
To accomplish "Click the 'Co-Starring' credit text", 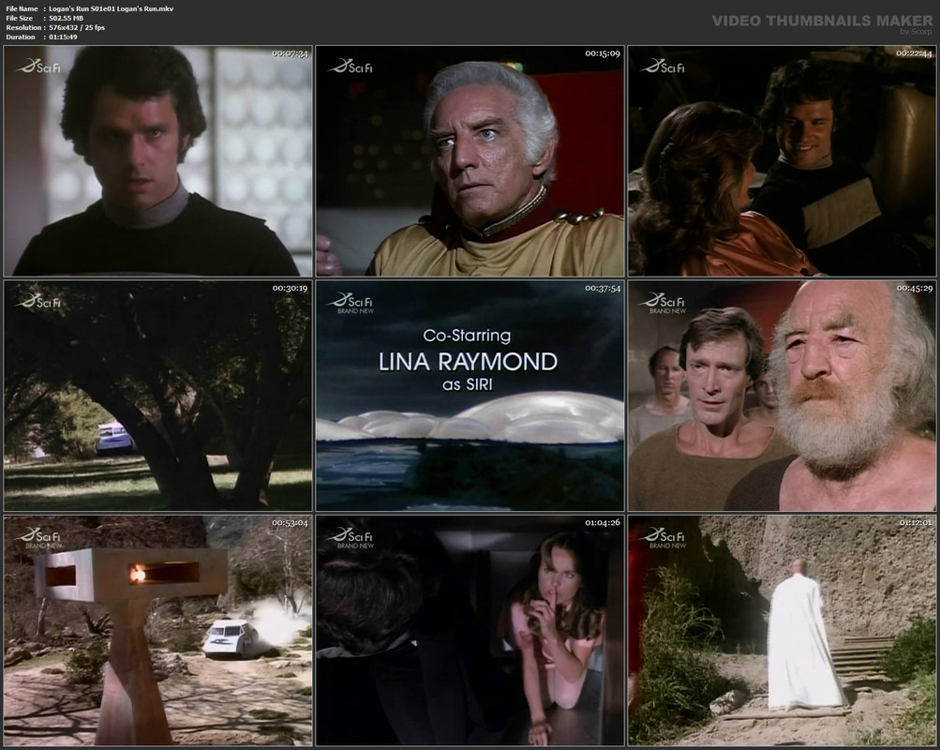I will pos(467,336).
